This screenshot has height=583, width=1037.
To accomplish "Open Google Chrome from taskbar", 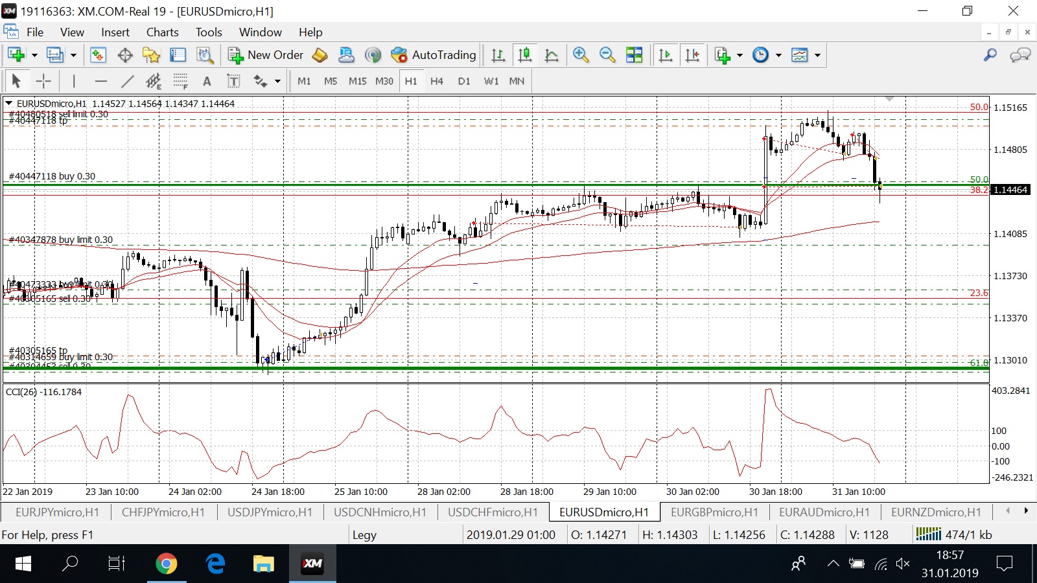I will point(167,564).
